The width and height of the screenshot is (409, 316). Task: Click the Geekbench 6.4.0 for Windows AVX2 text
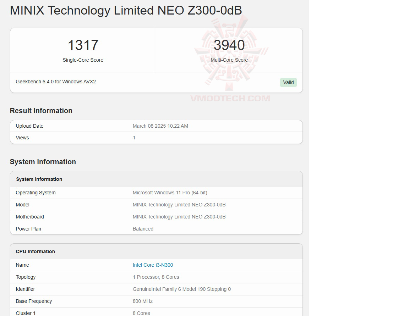pos(56,82)
